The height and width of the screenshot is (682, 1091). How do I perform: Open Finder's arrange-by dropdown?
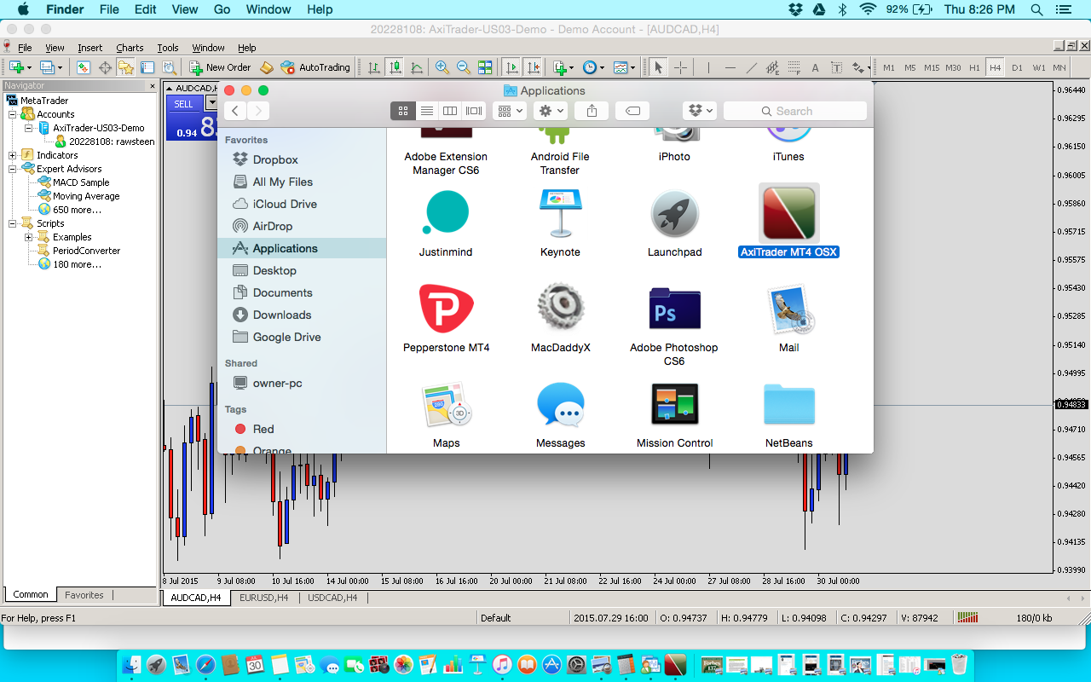pyautogui.click(x=511, y=111)
